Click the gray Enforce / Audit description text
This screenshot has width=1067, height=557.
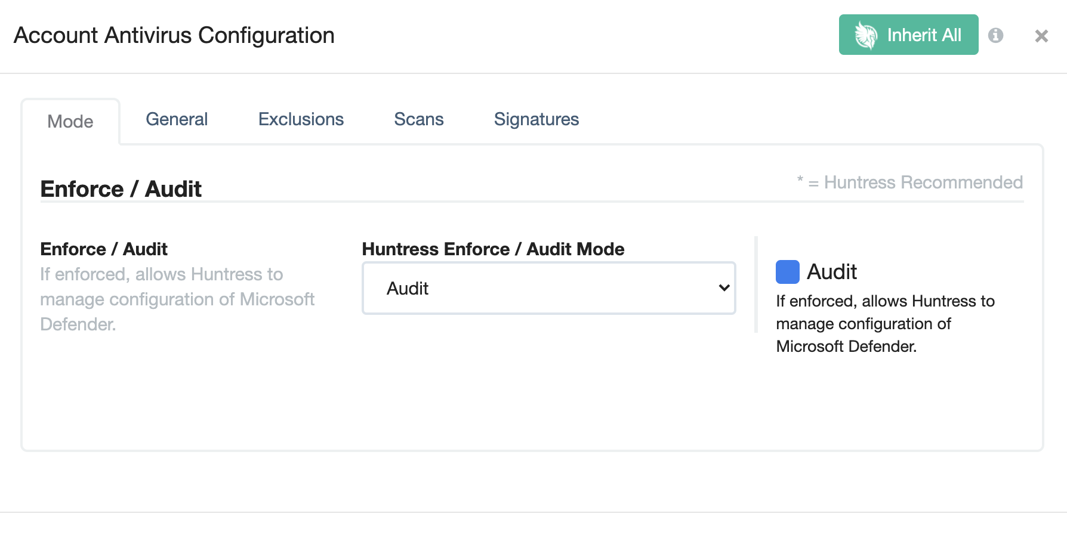[177, 299]
